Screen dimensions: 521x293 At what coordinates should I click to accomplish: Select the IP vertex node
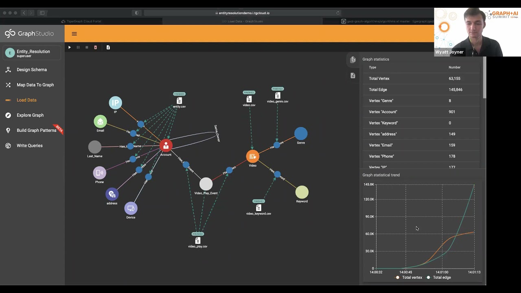[115, 103]
